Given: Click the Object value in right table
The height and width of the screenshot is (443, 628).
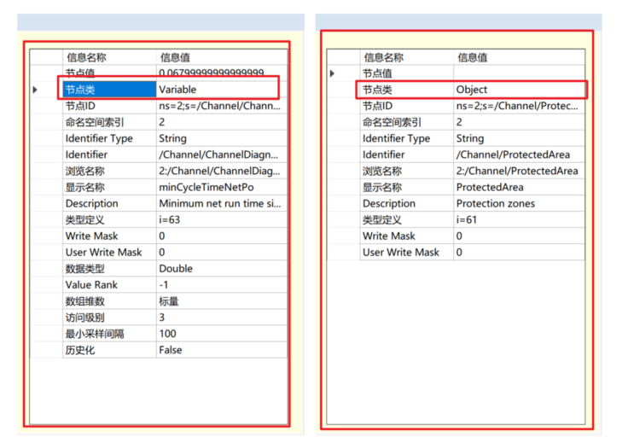Looking at the screenshot, I should 471,90.
